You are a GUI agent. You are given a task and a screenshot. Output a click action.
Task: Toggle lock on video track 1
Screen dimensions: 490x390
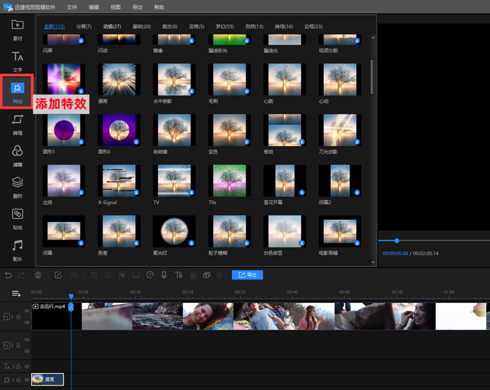tap(18, 317)
